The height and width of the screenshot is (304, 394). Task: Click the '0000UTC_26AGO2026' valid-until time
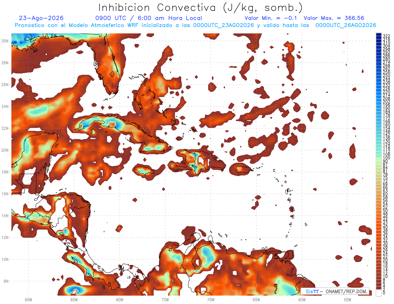346,25
